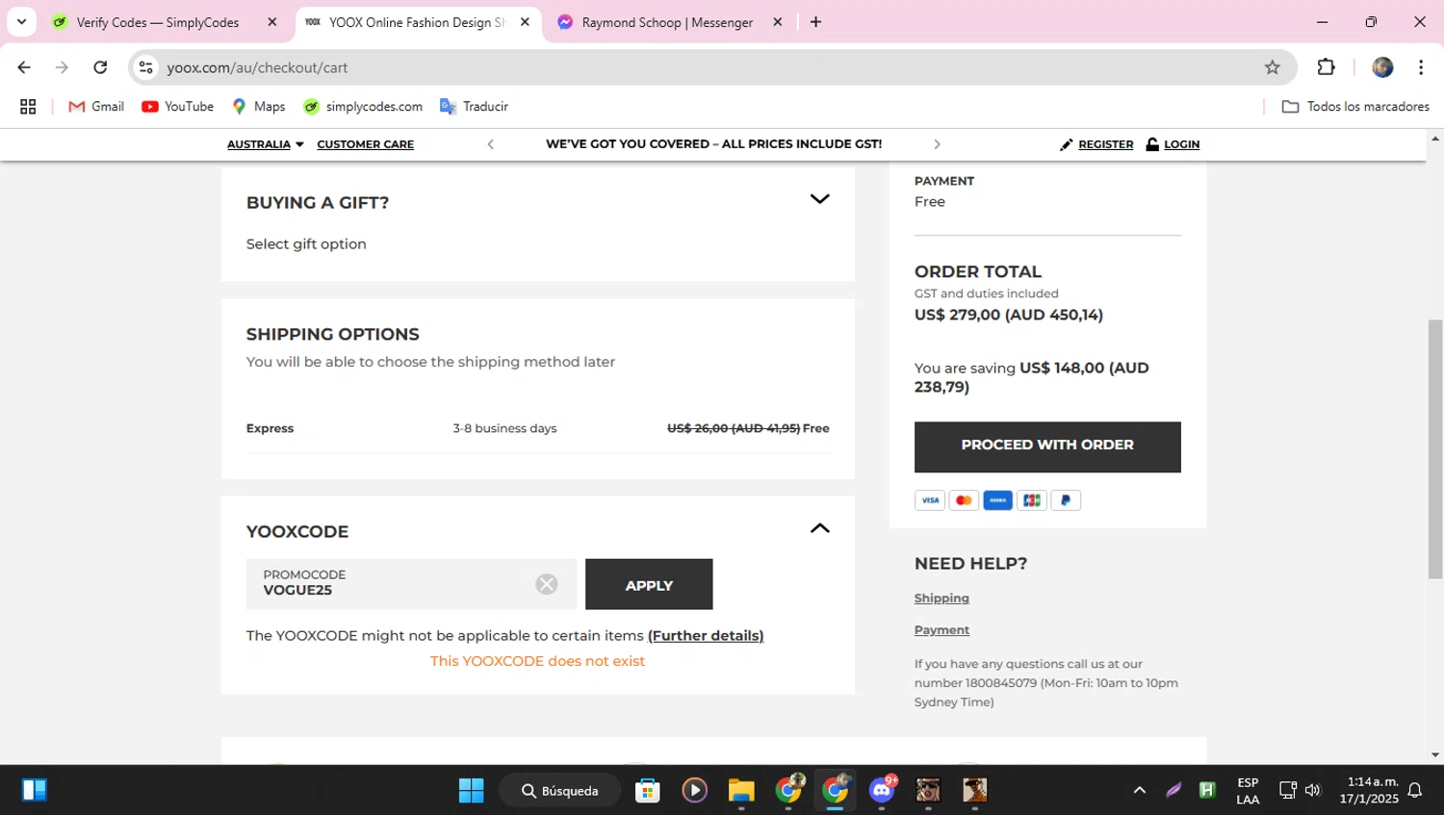Apply the VOGUE25 promocode
Image resolution: width=1444 pixels, height=815 pixels.
649,584
